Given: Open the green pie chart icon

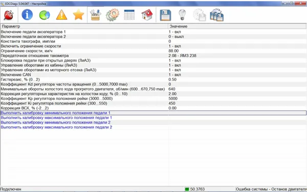Looking at the screenshot, I should (x=45, y=15).
